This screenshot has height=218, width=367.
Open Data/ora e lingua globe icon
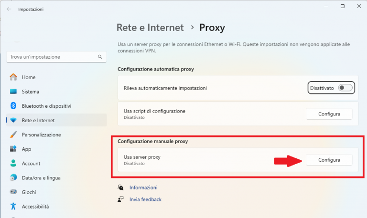click(13, 177)
